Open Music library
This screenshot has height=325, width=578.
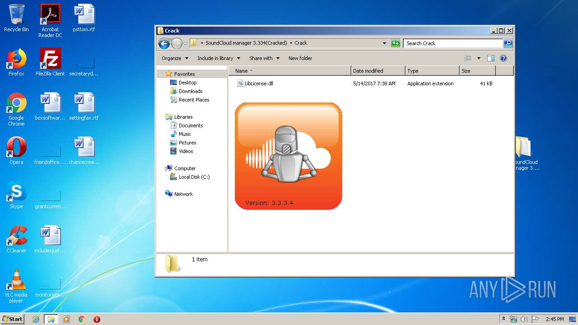pos(185,134)
